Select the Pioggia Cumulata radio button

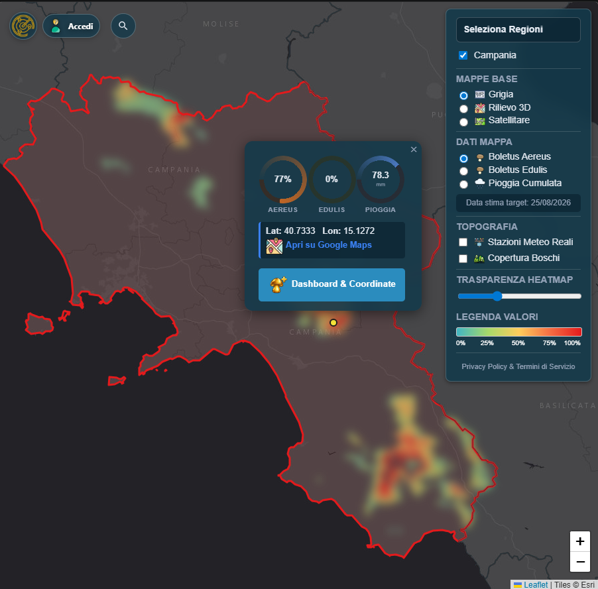[x=463, y=184]
